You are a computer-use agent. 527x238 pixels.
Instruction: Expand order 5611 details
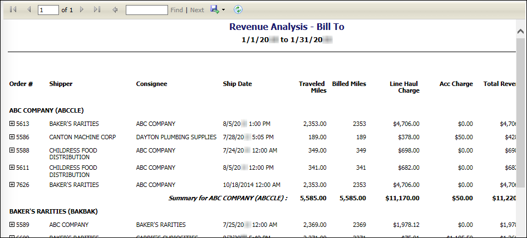point(12,168)
